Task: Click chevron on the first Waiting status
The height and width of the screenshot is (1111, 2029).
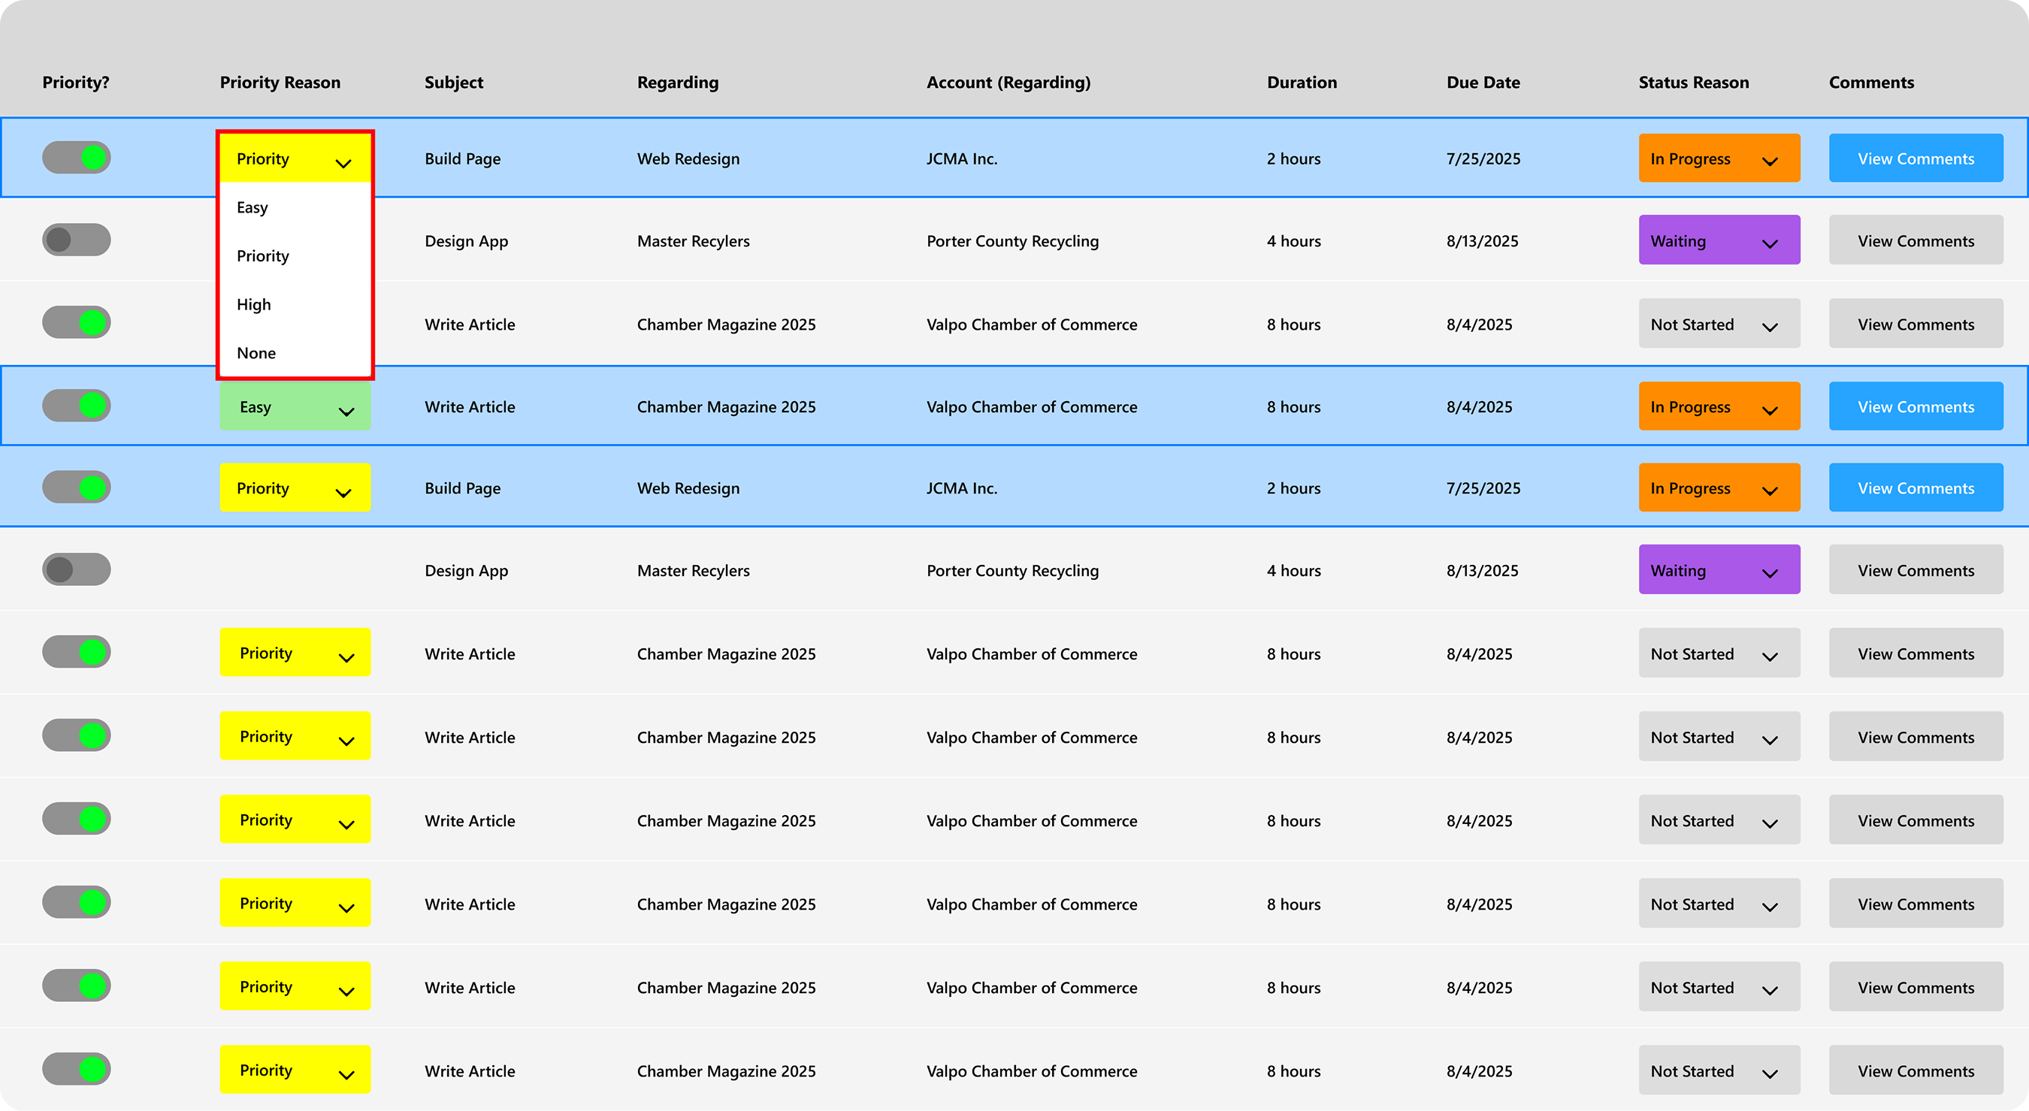Action: point(1770,243)
